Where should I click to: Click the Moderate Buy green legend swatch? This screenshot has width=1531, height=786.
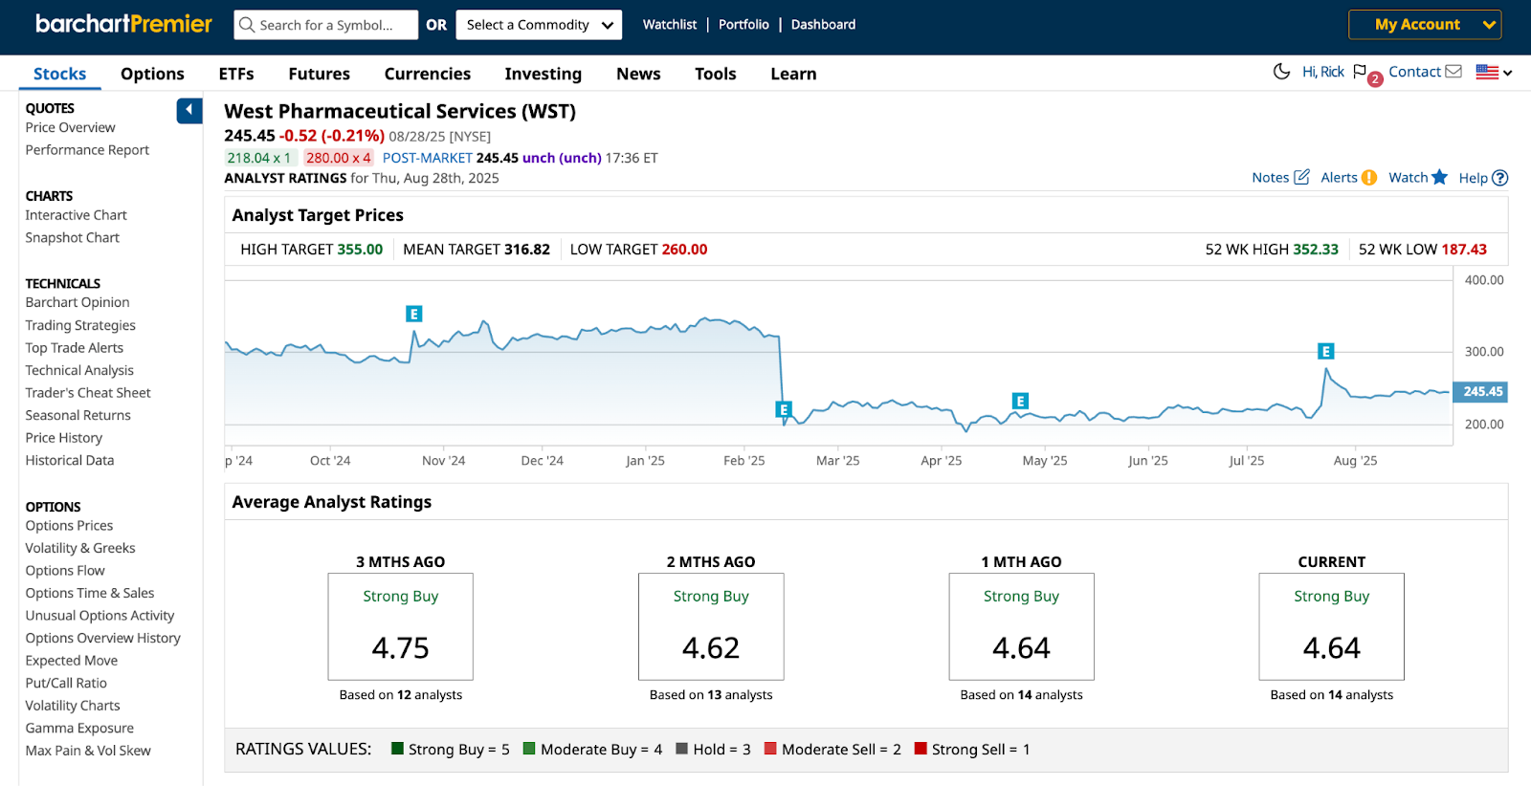point(529,749)
